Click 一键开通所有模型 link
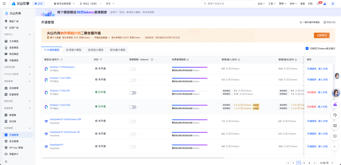This screenshot has width=341, height=165. [x=310, y=22]
